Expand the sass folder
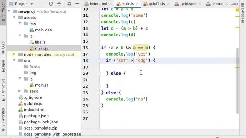This screenshot has width=246, height=138. point(20,91)
